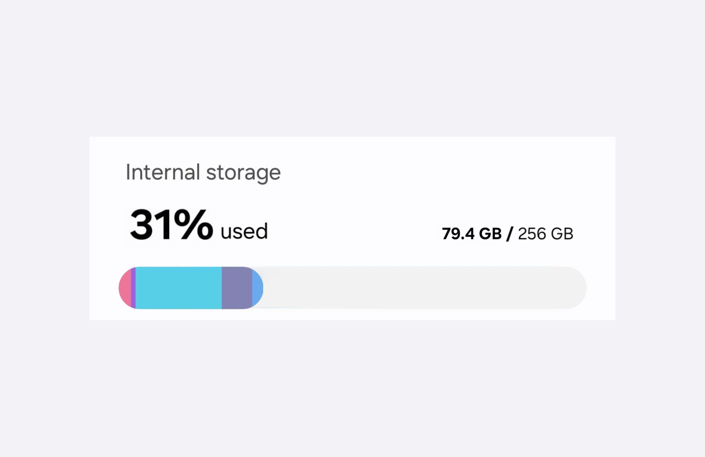This screenshot has width=705, height=457.
Task: Click the Internal storage heading
Action: (203, 172)
